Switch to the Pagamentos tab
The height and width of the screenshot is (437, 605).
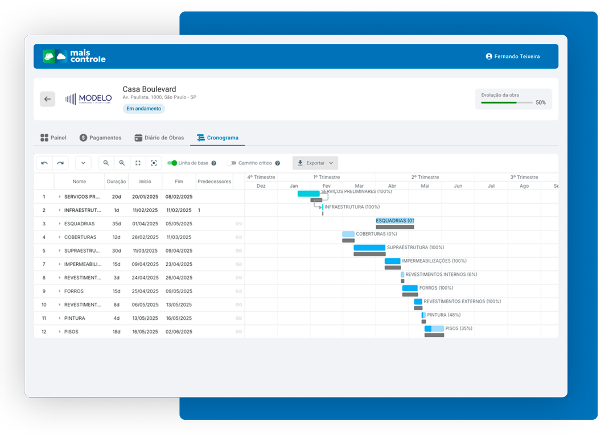click(100, 138)
